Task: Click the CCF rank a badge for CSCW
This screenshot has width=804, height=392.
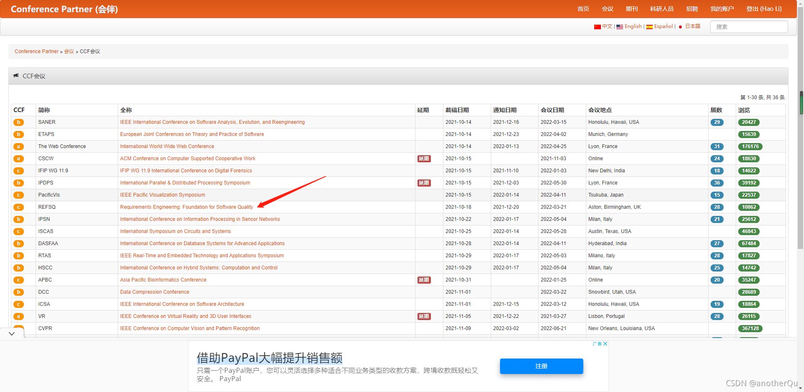Action: pos(18,159)
